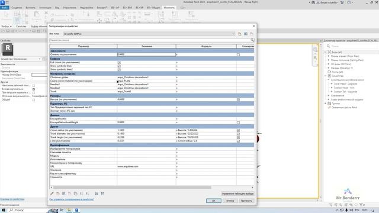
Task: Click Manage lookup tables button
Action: pyautogui.click(x=237, y=193)
